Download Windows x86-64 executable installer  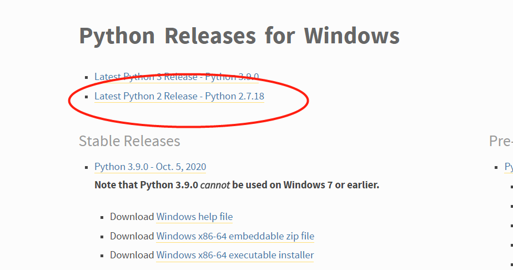[x=235, y=255]
